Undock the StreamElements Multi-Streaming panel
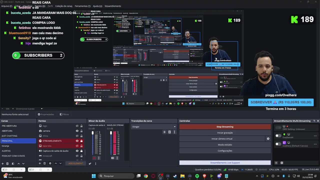Viewport: 320px width, 180px height. click(314, 121)
